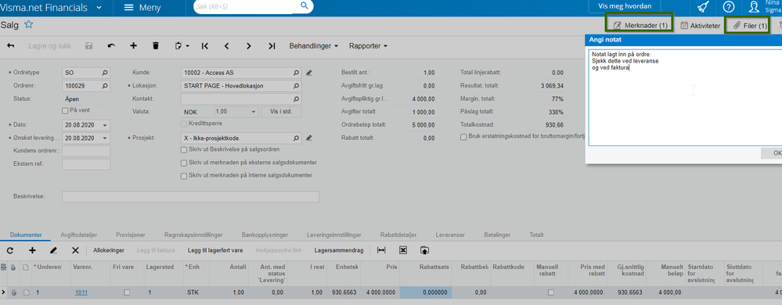Open item number 1011 link

click(x=81, y=292)
